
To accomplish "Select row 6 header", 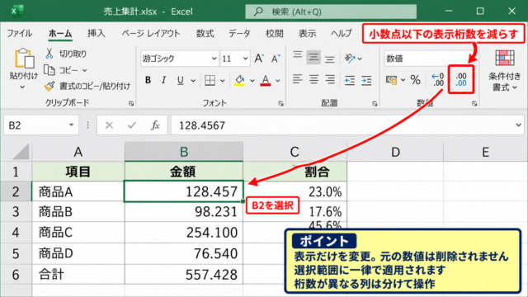I will point(16,275).
